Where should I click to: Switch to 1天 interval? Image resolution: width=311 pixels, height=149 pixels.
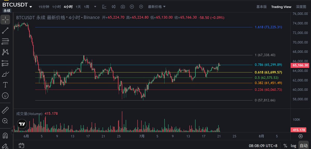[x=78, y=7]
